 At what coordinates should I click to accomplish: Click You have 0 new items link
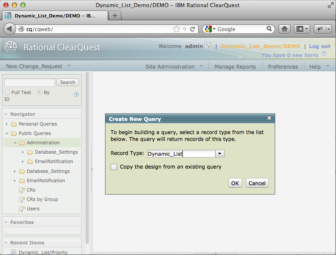[290, 55]
